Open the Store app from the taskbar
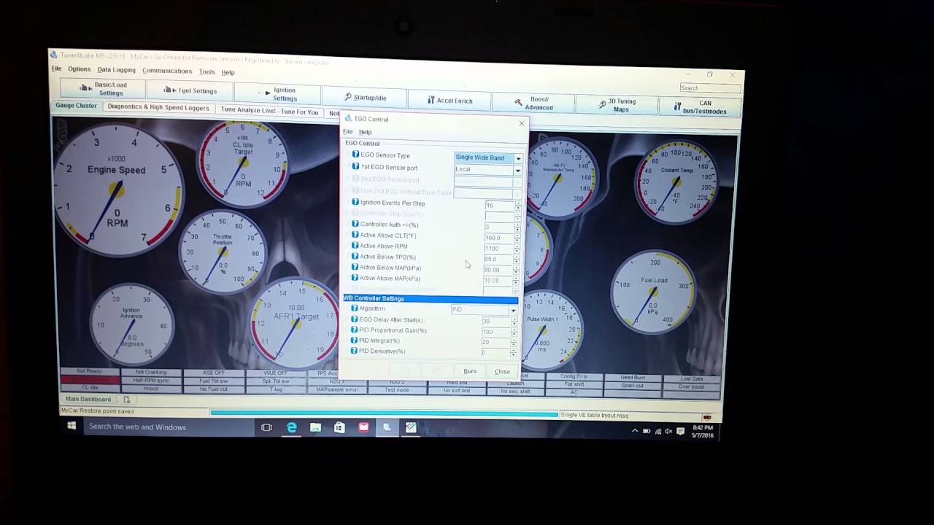The image size is (934, 525). [339, 427]
